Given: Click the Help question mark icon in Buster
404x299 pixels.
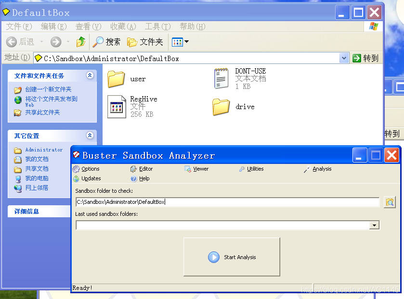Looking at the screenshot, I should [133, 178].
